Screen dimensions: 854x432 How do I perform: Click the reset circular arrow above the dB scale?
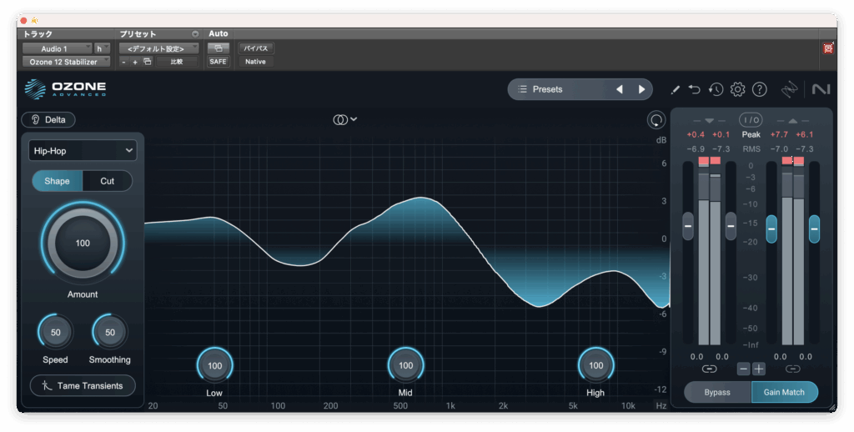pos(656,119)
